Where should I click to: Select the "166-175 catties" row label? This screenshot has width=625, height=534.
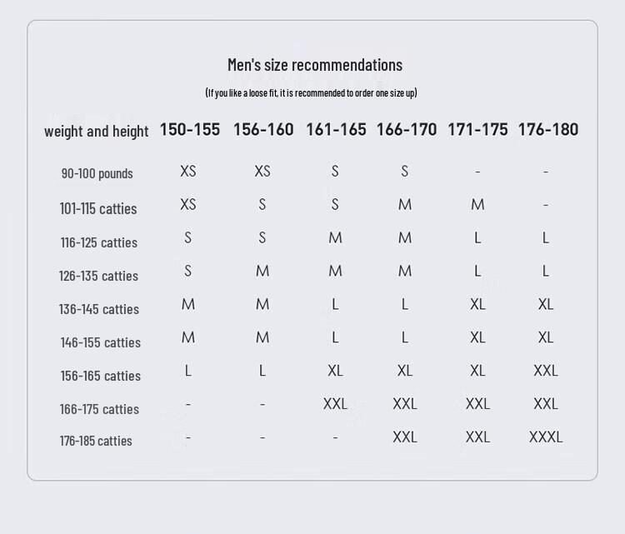(98, 409)
